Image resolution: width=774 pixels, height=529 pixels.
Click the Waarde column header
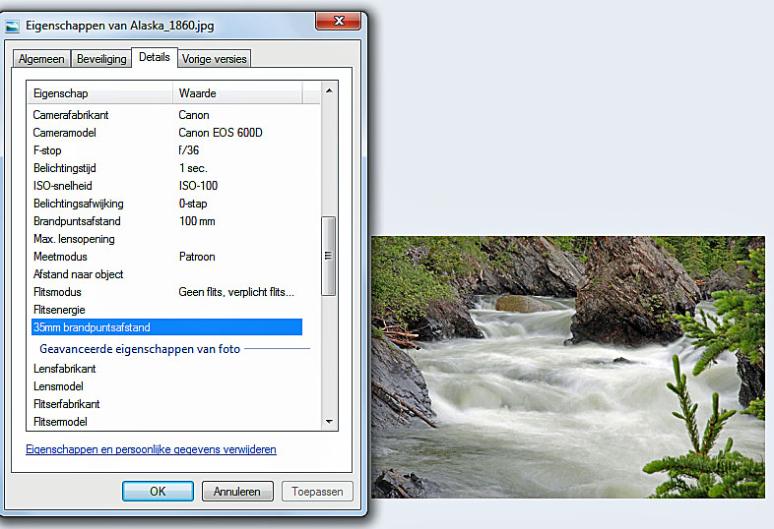click(236, 93)
